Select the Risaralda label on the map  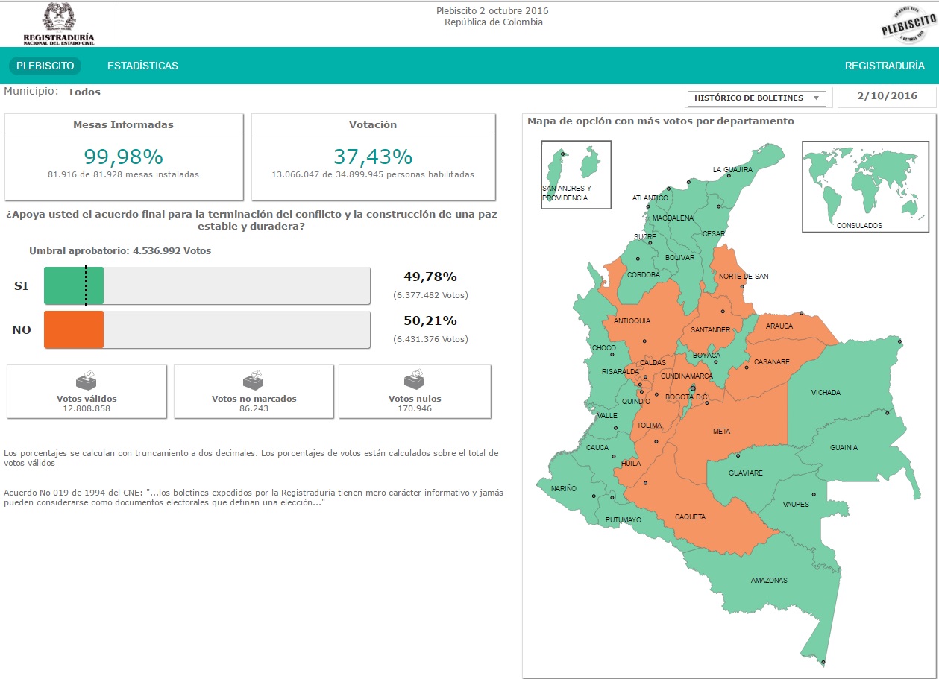(621, 371)
